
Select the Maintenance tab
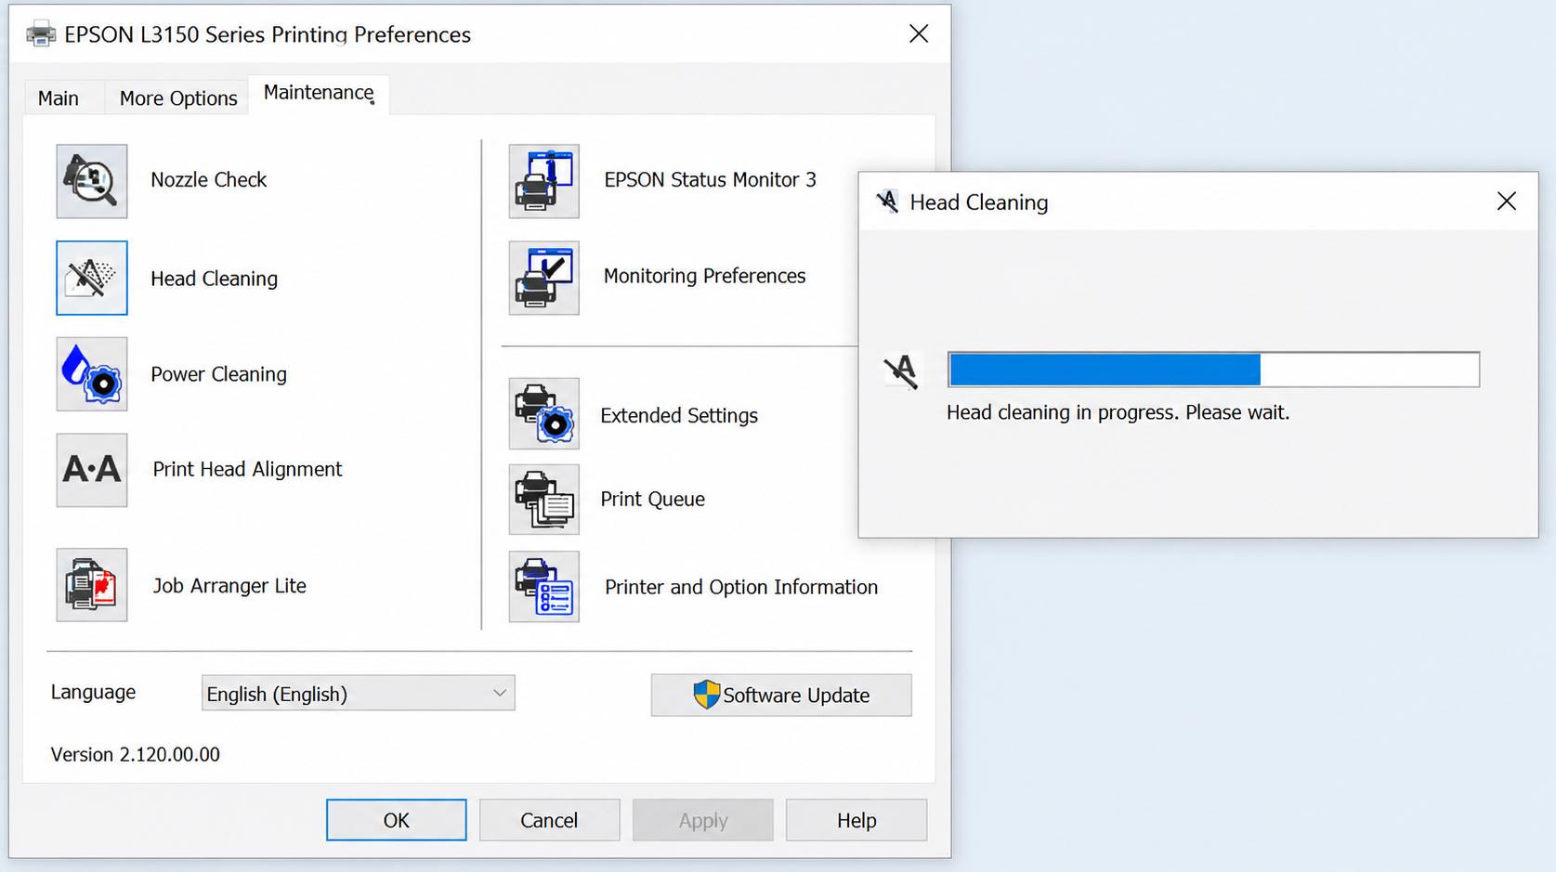pyautogui.click(x=319, y=93)
